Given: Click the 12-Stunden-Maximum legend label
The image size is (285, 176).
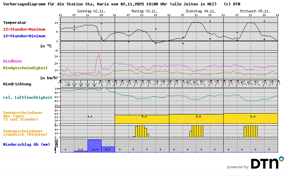Looking at the screenshot, I should [24, 29].
